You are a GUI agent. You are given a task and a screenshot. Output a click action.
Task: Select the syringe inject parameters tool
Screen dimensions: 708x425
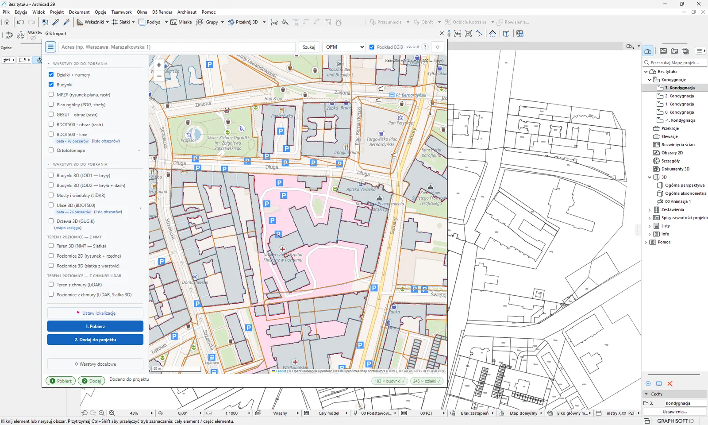[66, 22]
